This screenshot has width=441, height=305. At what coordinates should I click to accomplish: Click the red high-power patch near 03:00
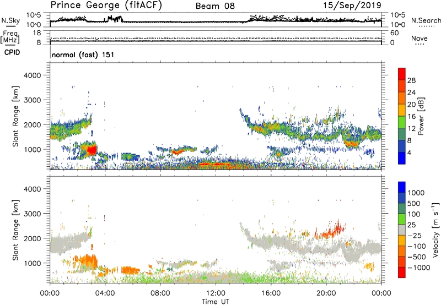(x=92, y=150)
